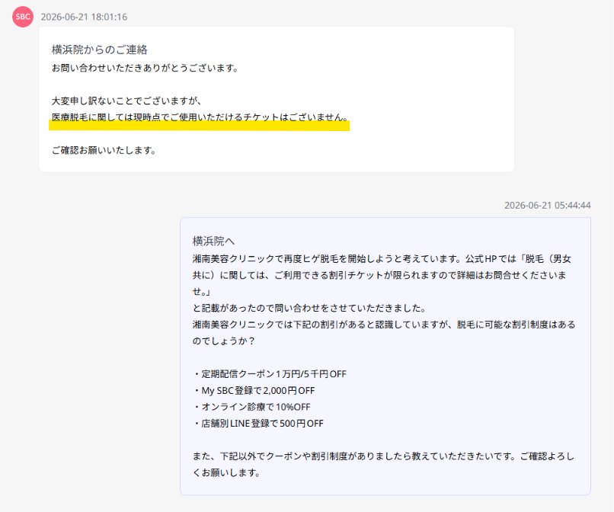Click line と記載があったので問い合わせをさせていただきました。
This screenshot has width=614, height=512.
(309, 309)
